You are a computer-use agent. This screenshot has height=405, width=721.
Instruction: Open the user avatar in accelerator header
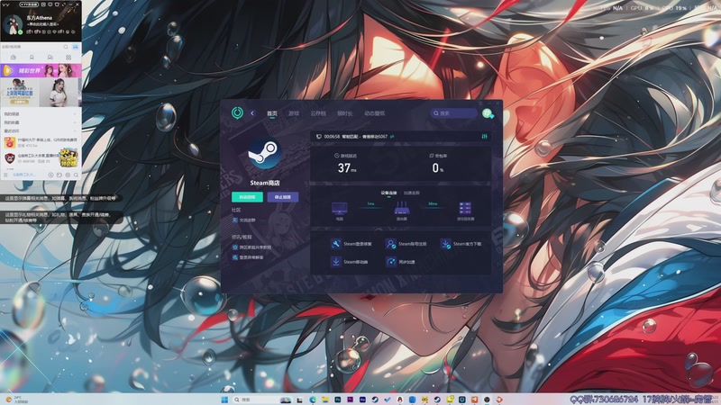point(488,113)
